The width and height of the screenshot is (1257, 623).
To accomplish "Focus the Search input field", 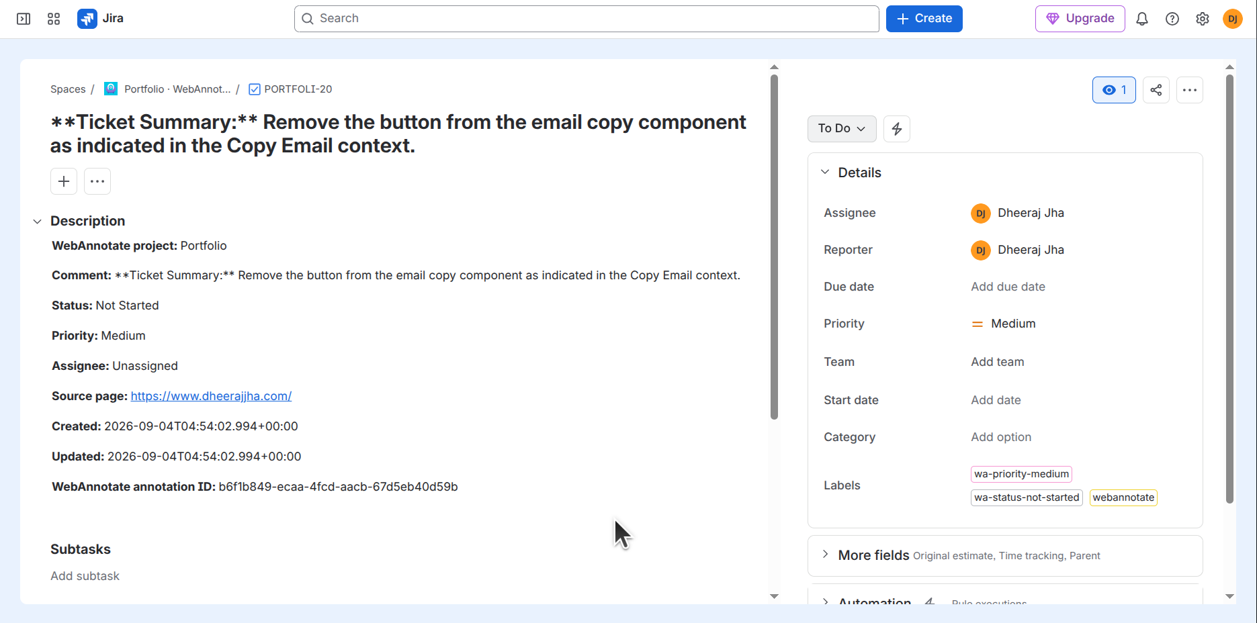I will pyautogui.click(x=587, y=19).
